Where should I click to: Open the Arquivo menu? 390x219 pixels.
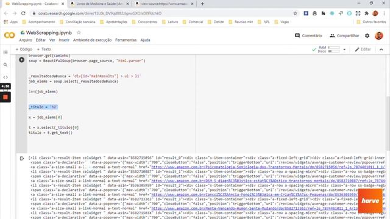26,40
